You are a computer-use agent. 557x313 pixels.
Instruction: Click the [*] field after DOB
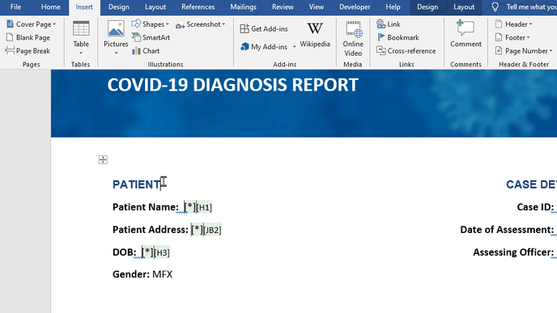click(x=147, y=252)
